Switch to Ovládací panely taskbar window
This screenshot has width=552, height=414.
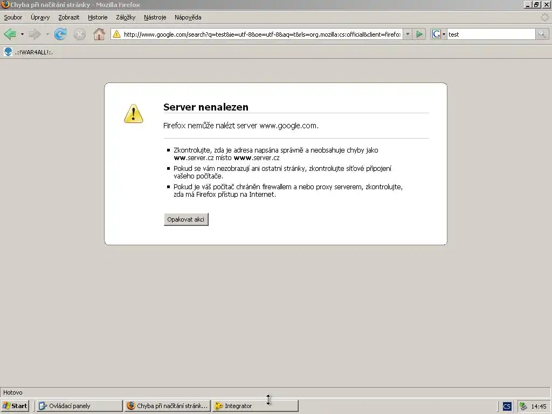(79, 405)
